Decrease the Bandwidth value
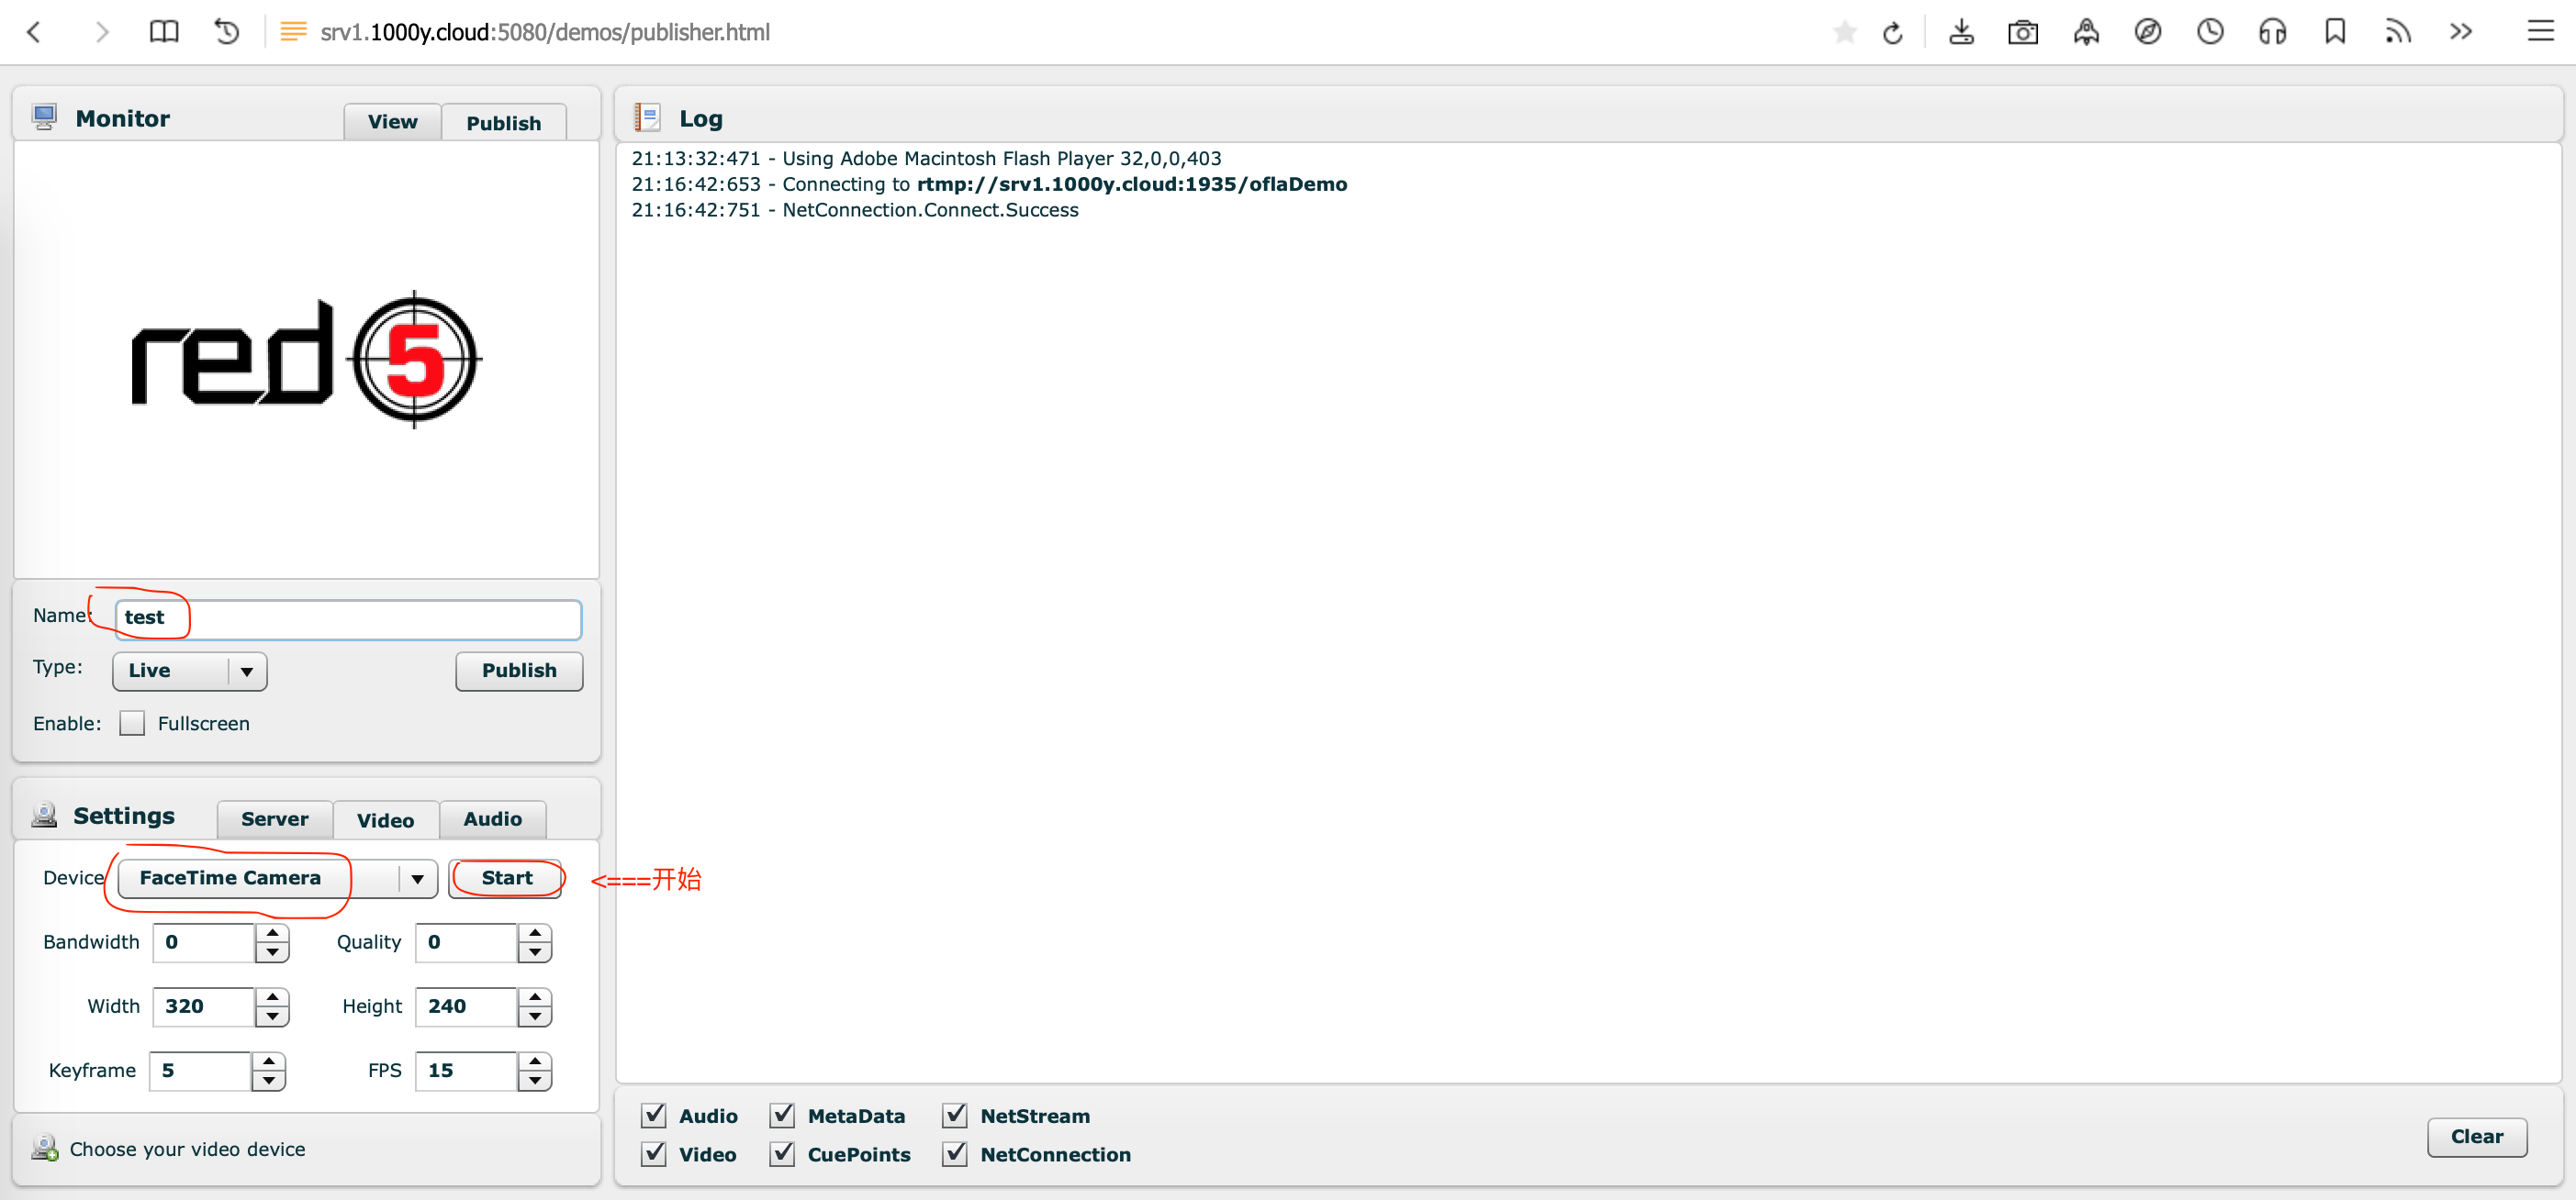2576x1200 pixels. [272, 952]
